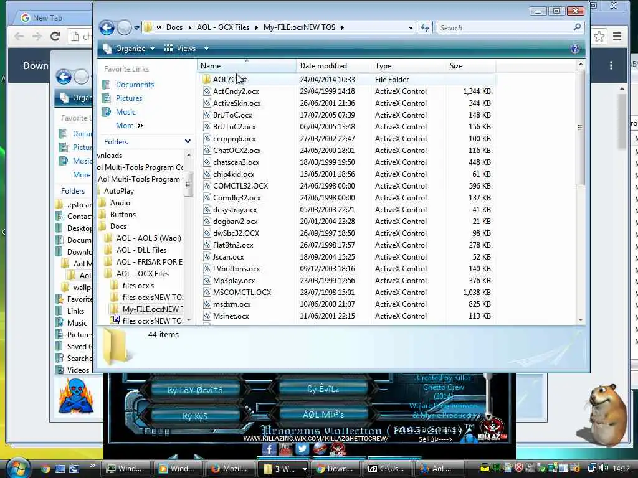Select the Msinet.ocx file
Screen dimensions: 638x478
click(231, 316)
